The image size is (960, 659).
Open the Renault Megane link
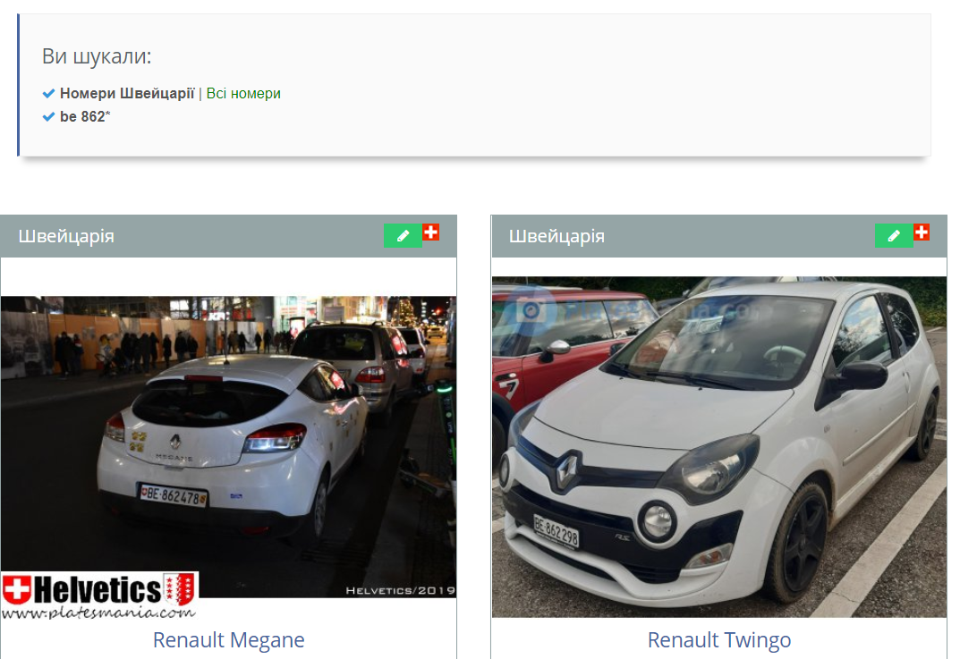pyautogui.click(x=228, y=640)
